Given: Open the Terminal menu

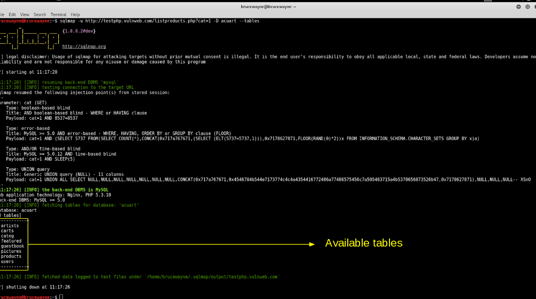Looking at the screenshot, I should [x=58, y=14].
